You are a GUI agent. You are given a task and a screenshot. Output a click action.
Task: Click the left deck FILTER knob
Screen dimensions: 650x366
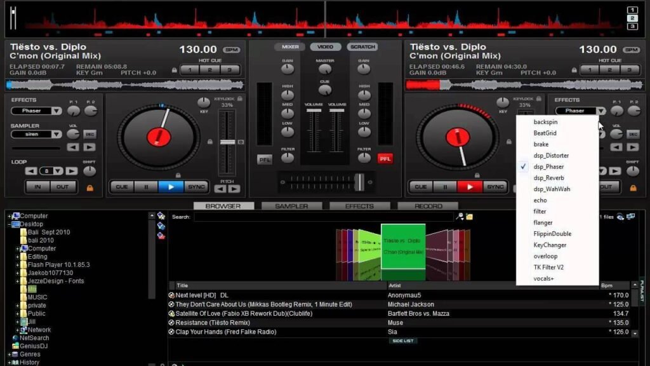tap(288, 158)
